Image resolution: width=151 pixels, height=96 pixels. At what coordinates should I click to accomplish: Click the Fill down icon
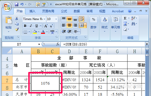pos(125,24)
